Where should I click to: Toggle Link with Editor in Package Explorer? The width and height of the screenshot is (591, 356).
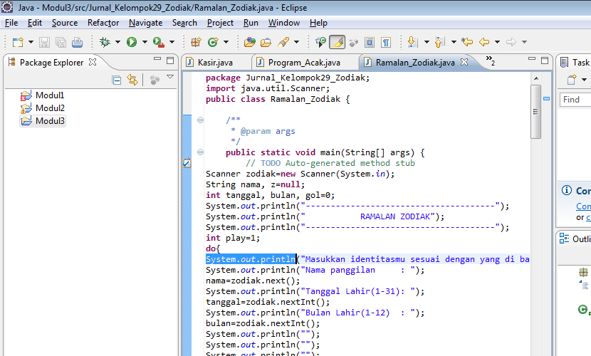coord(132,80)
